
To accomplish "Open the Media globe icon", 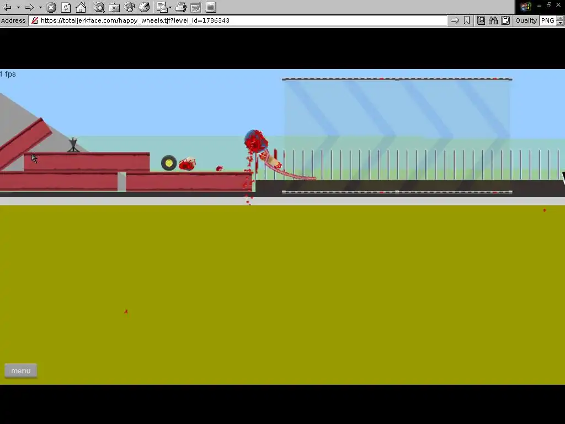I will tap(129, 7).
